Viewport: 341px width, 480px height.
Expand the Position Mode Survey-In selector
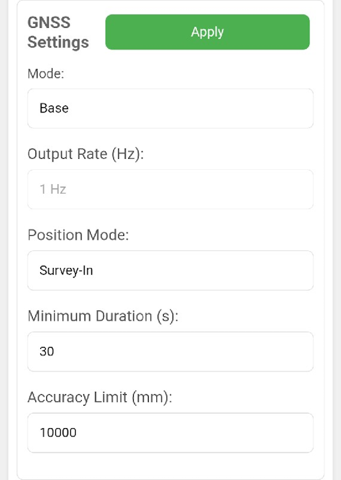tap(170, 270)
